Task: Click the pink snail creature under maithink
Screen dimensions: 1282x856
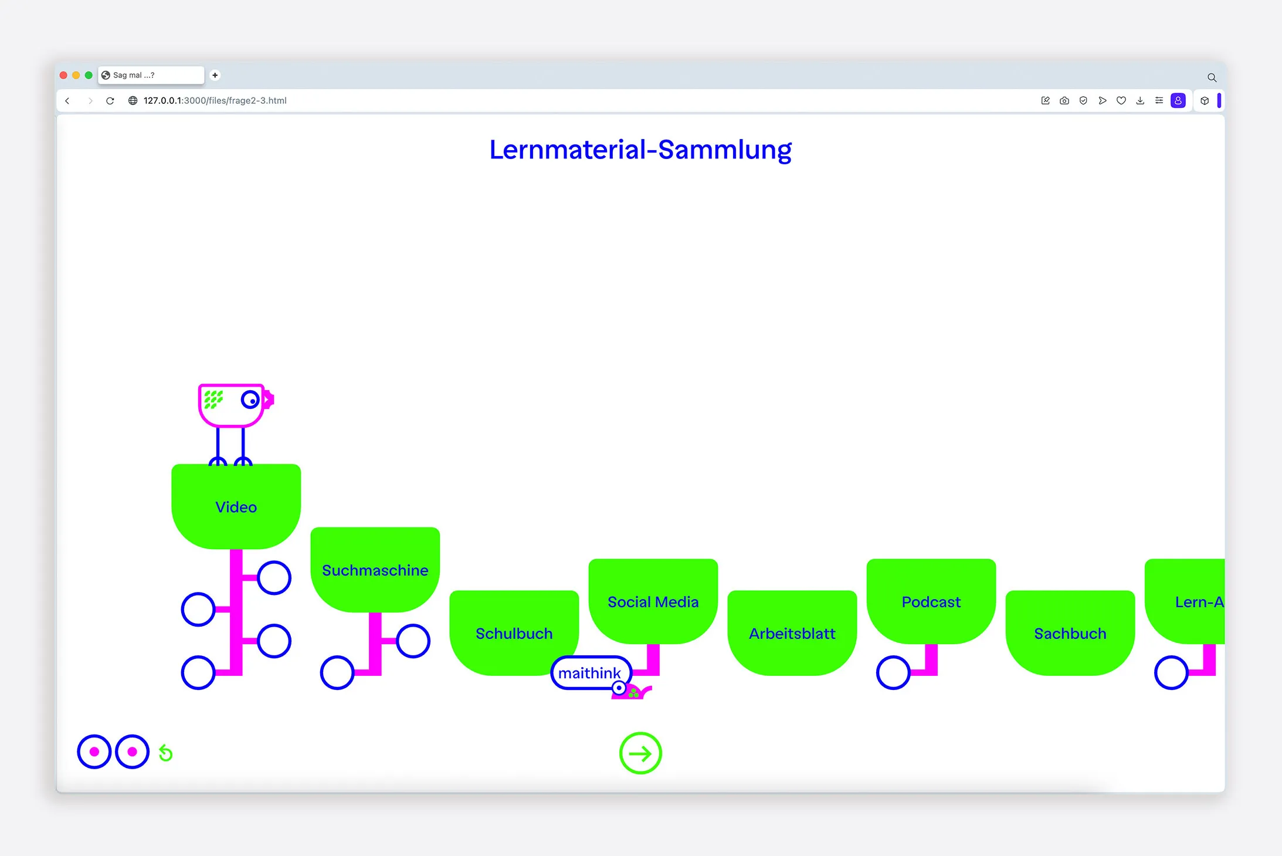Action: point(631,691)
